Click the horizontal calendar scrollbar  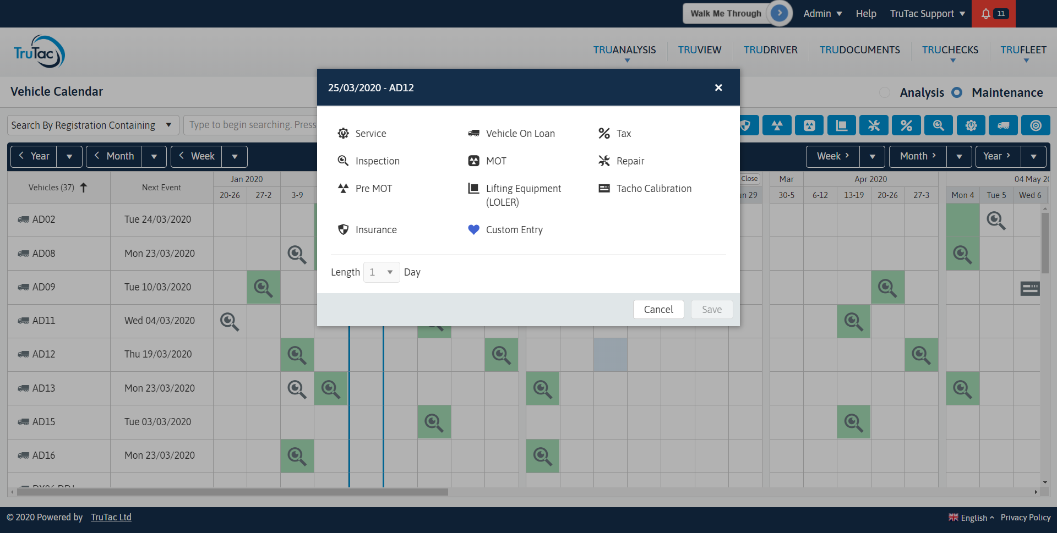pyautogui.click(x=232, y=492)
